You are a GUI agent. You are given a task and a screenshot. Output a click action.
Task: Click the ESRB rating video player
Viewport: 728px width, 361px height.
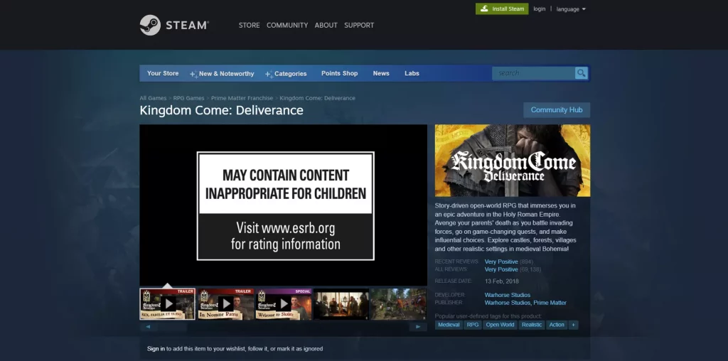283,205
